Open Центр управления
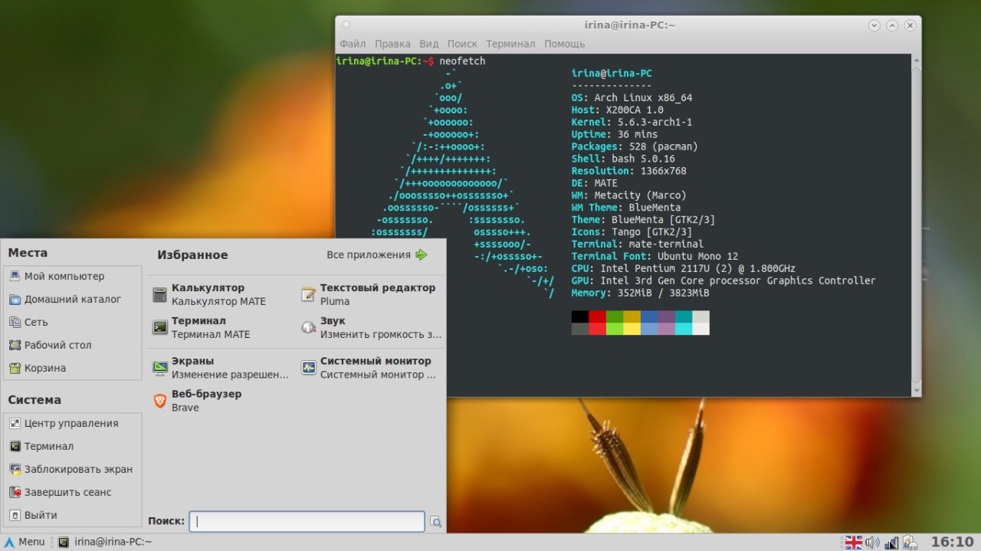Image resolution: width=981 pixels, height=551 pixels. pyautogui.click(x=73, y=423)
